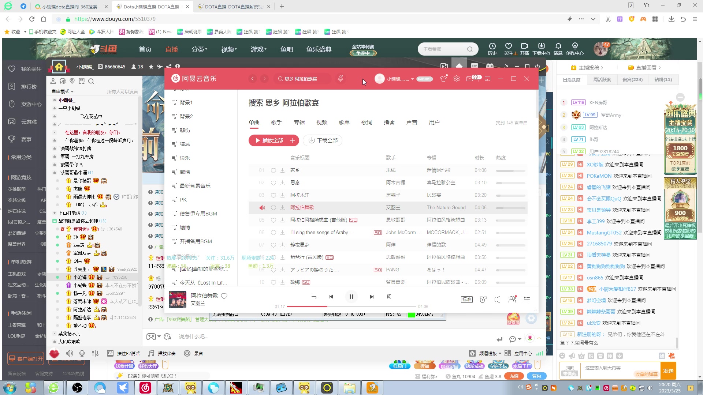Like the song 故郷 heart icon

[274, 282]
